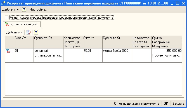
Task: Click the window title bar document icon
Action: tap(3, 3)
